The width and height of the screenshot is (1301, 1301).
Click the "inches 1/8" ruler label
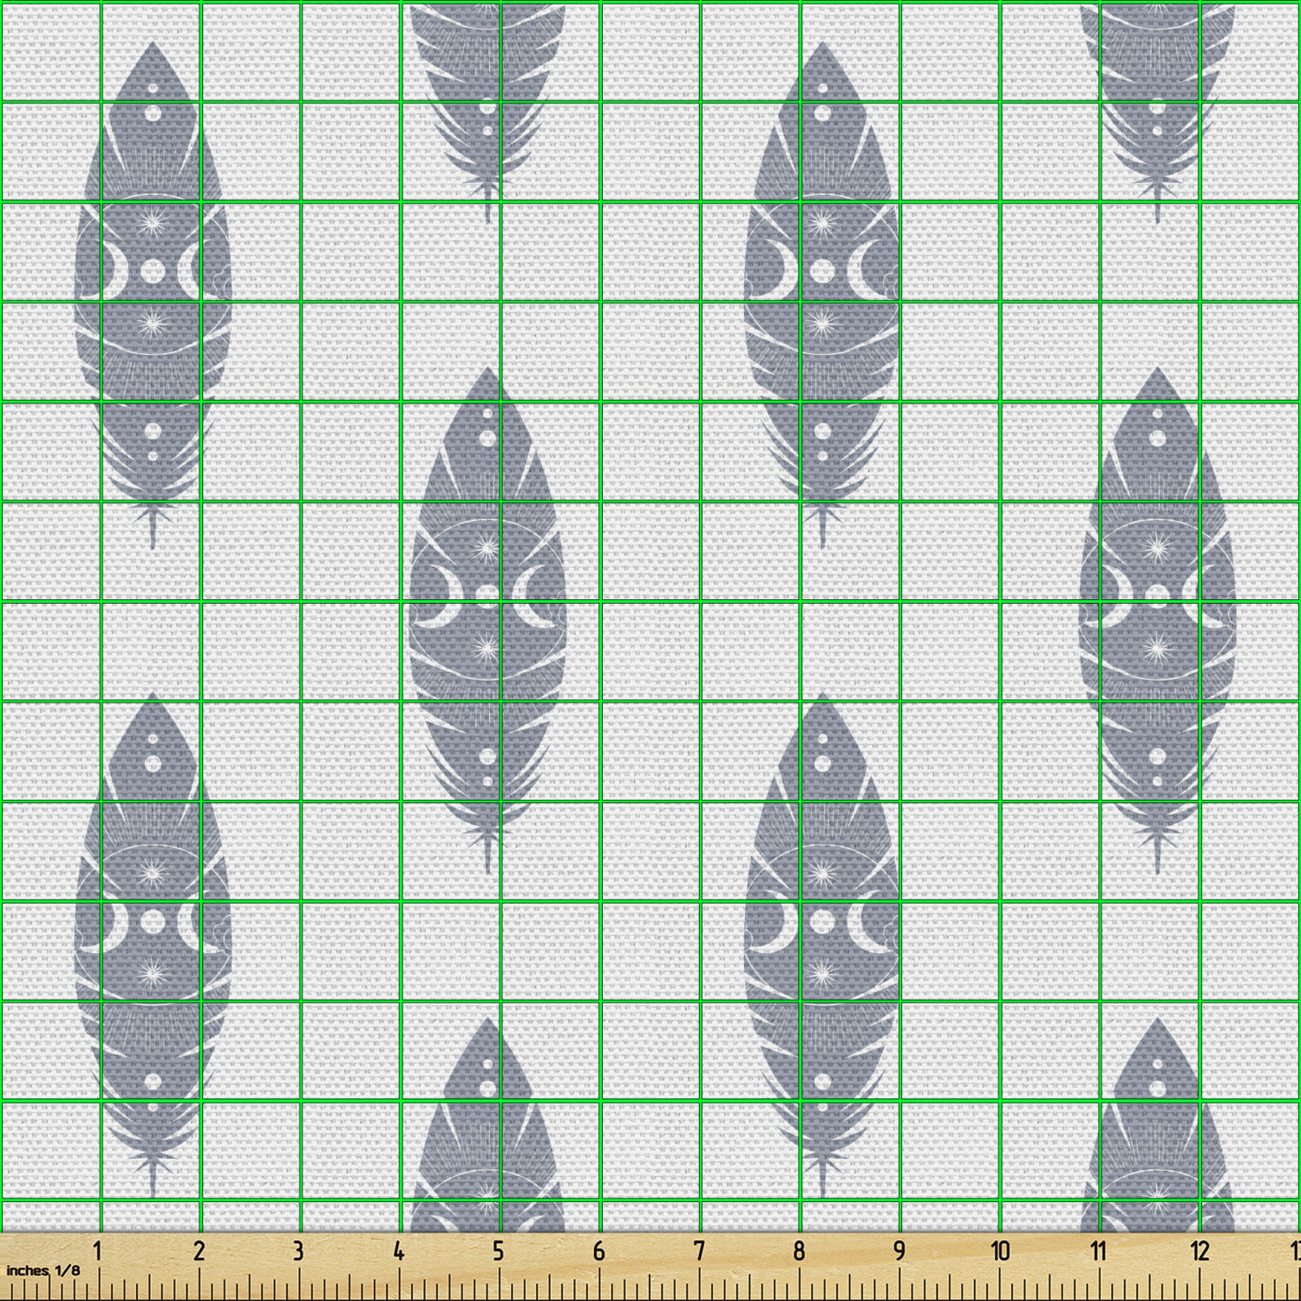[43, 1270]
